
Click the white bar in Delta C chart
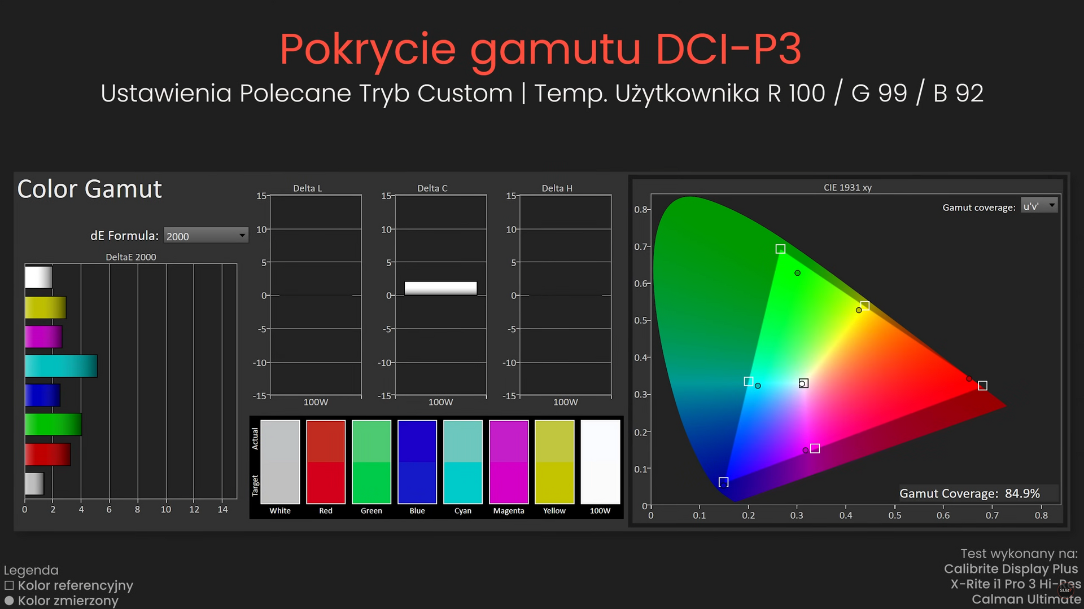coord(440,288)
